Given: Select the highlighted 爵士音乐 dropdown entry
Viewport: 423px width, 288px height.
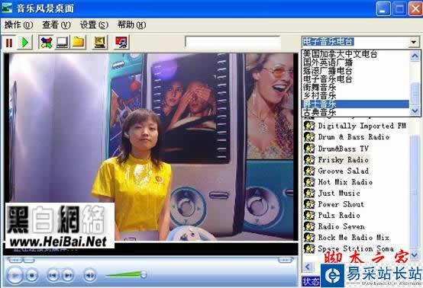Looking at the screenshot, I should click(x=355, y=104).
